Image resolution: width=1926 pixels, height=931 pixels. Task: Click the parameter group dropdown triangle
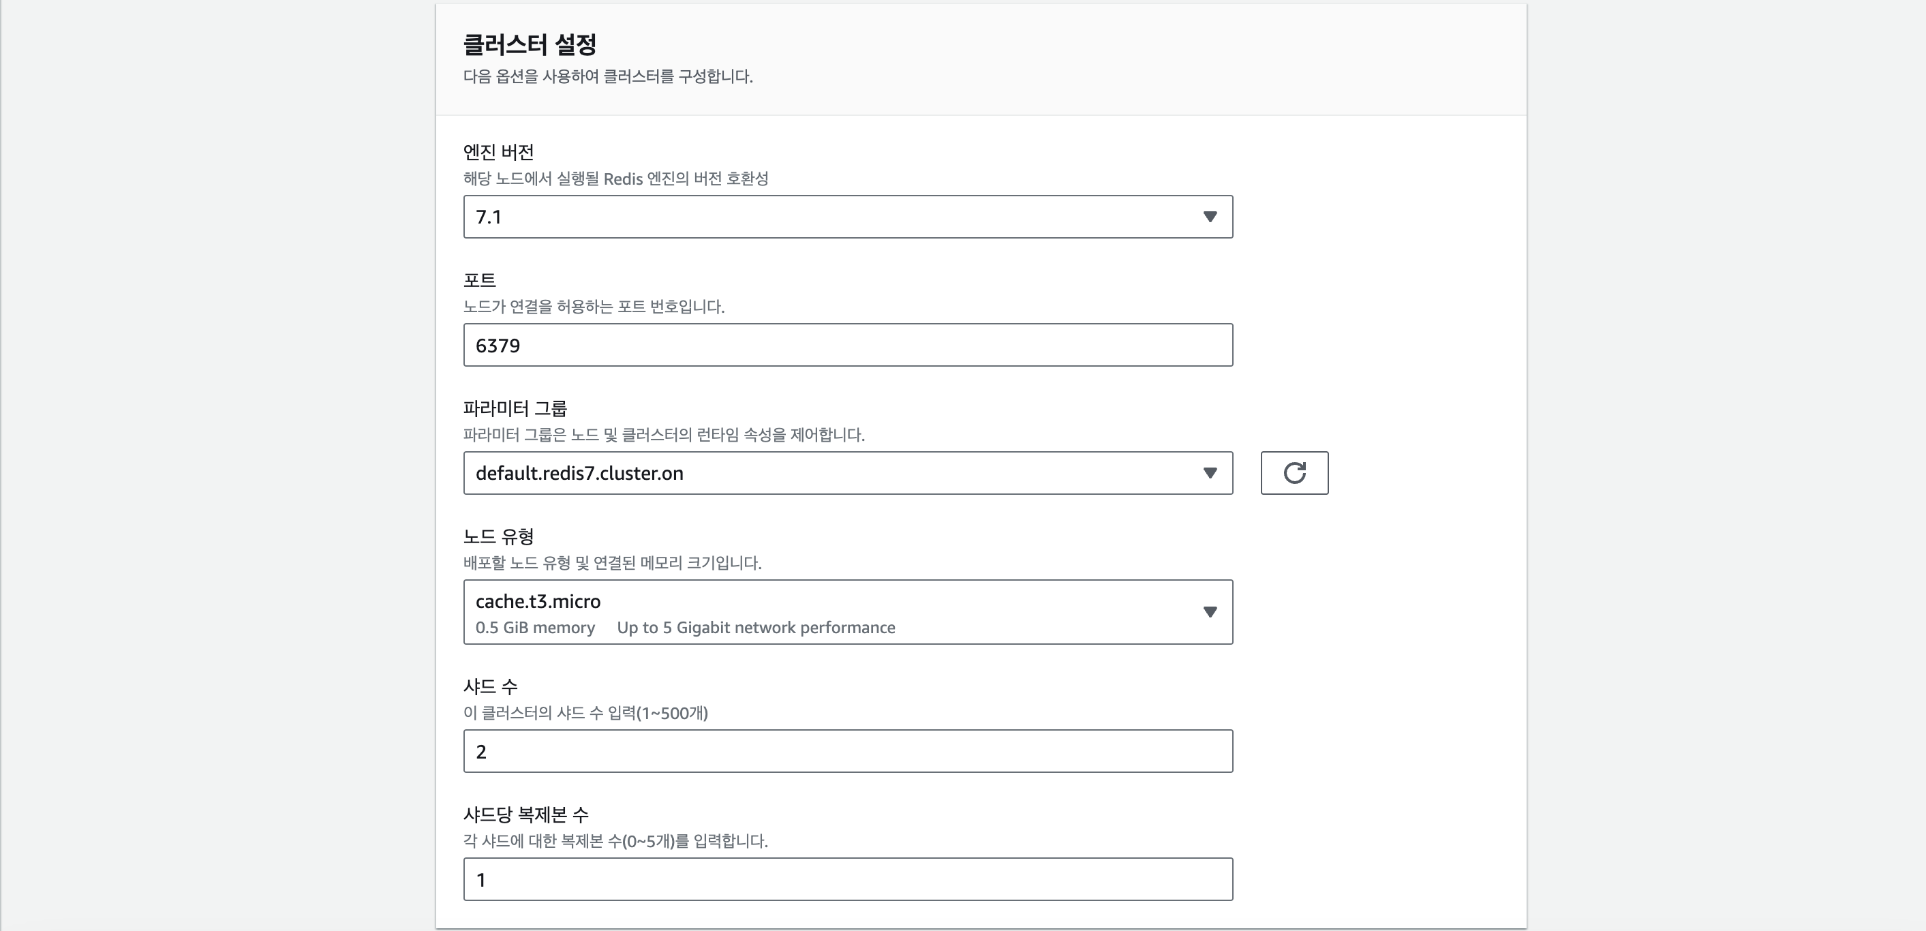click(x=1209, y=472)
